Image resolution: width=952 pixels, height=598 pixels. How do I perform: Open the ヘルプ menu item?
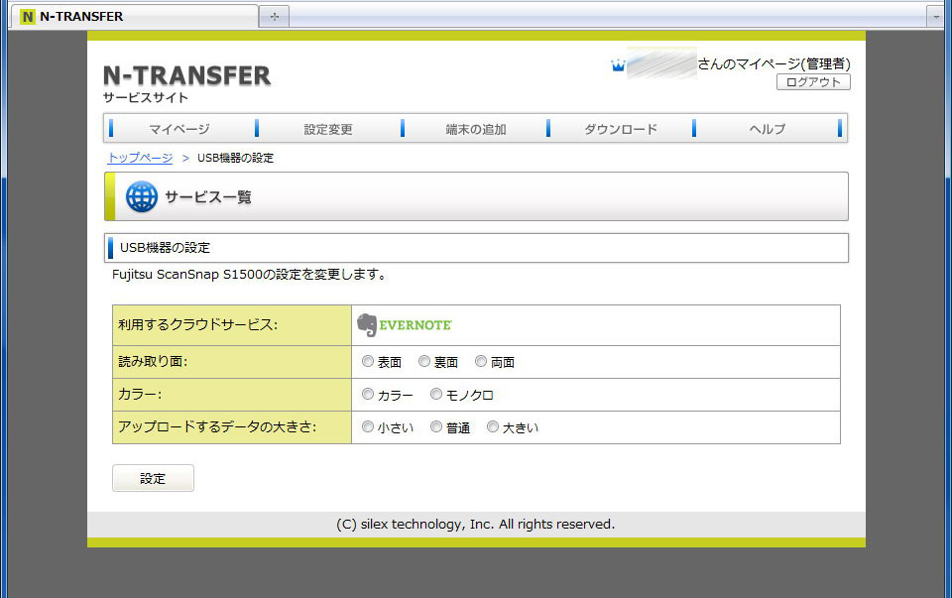click(766, 128)
